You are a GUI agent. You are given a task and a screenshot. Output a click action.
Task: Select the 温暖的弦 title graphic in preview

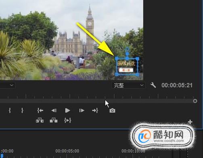pyautogui.click(x=127, y=67)
